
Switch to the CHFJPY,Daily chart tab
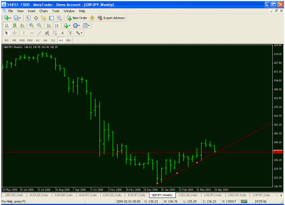(261, 195)
